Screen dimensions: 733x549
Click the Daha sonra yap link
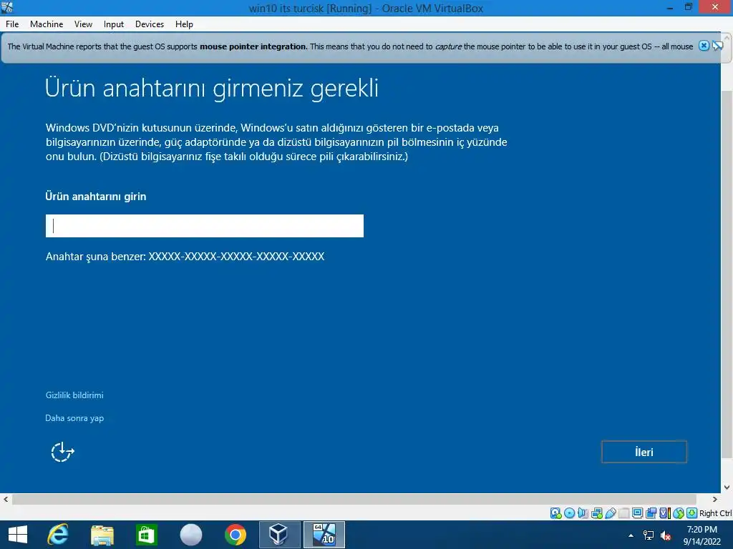point(74,417)
